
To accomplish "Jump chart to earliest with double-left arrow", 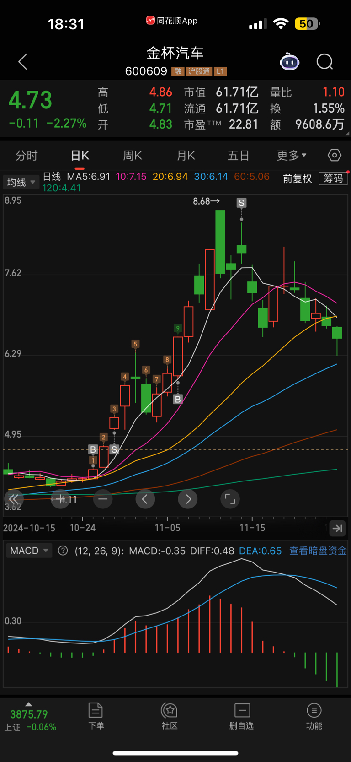I will tap(14, 499).
